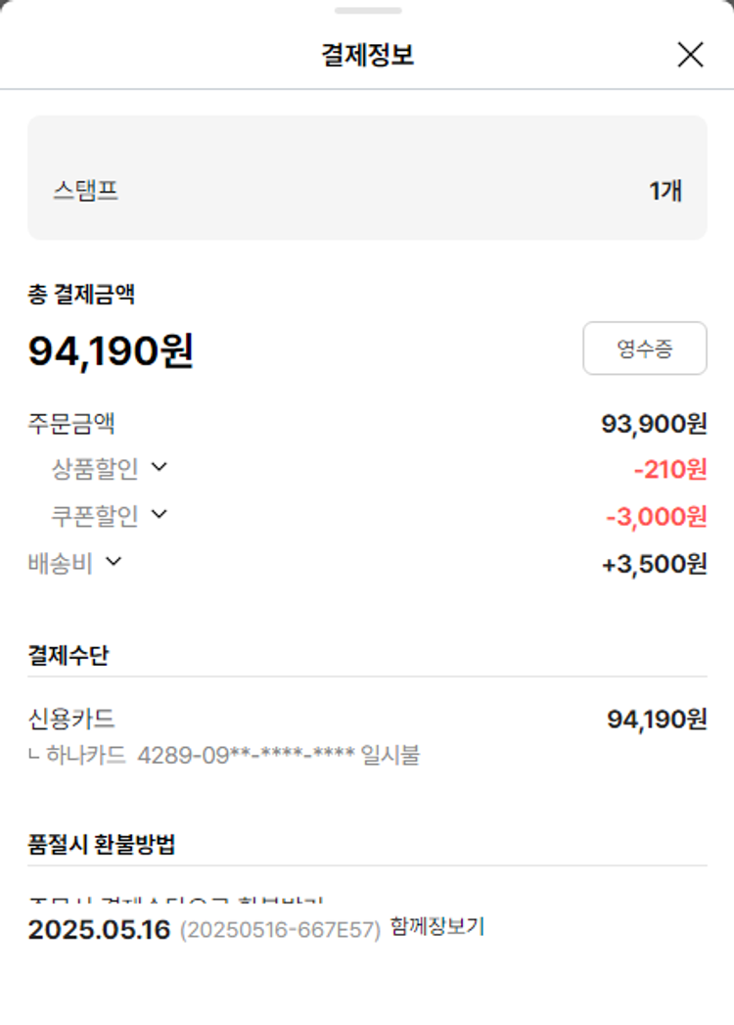The width and height of the screenshot is (734, 1025).
Task: Open the 영수증 receipt
Action: click(x=644, y=349)
